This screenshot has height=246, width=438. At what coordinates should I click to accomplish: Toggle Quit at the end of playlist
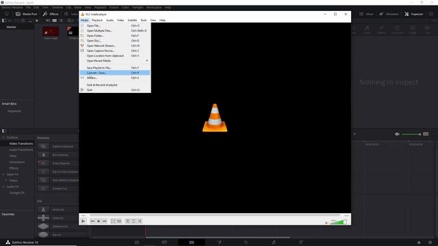115,85
